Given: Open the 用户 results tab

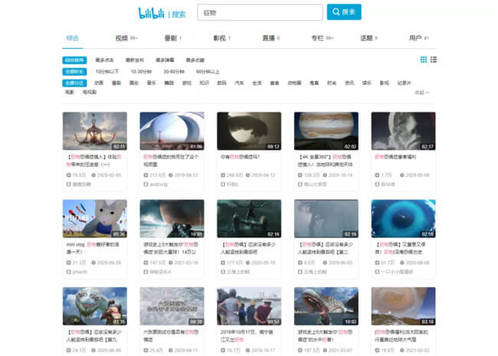Looking at the screenshot, I should (x=418, y=38).
